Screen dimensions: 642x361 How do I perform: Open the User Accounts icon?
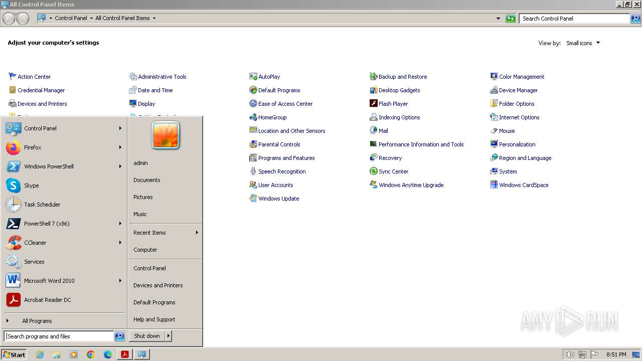(x=253, y=185)
